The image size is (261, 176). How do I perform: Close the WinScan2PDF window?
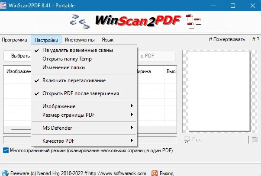pos(253,6)
